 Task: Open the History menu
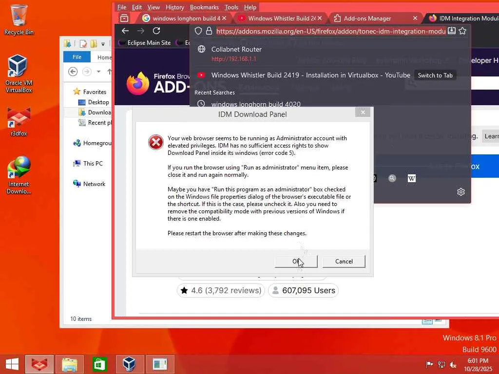point(175,7)
